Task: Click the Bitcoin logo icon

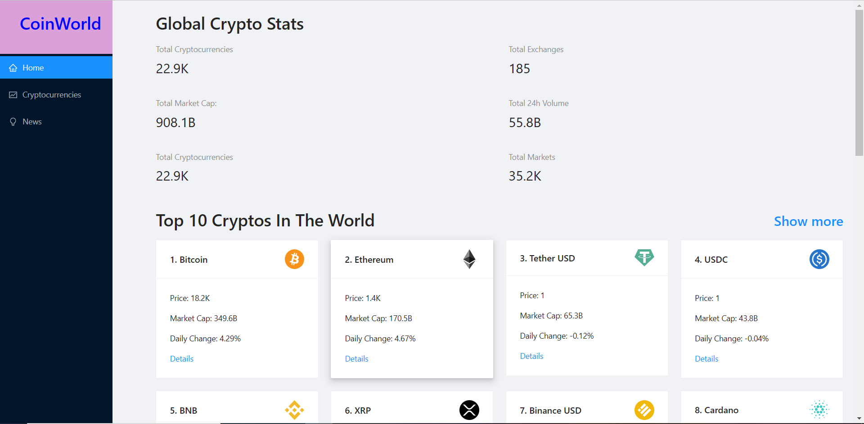Action: (x=294, y=259)
